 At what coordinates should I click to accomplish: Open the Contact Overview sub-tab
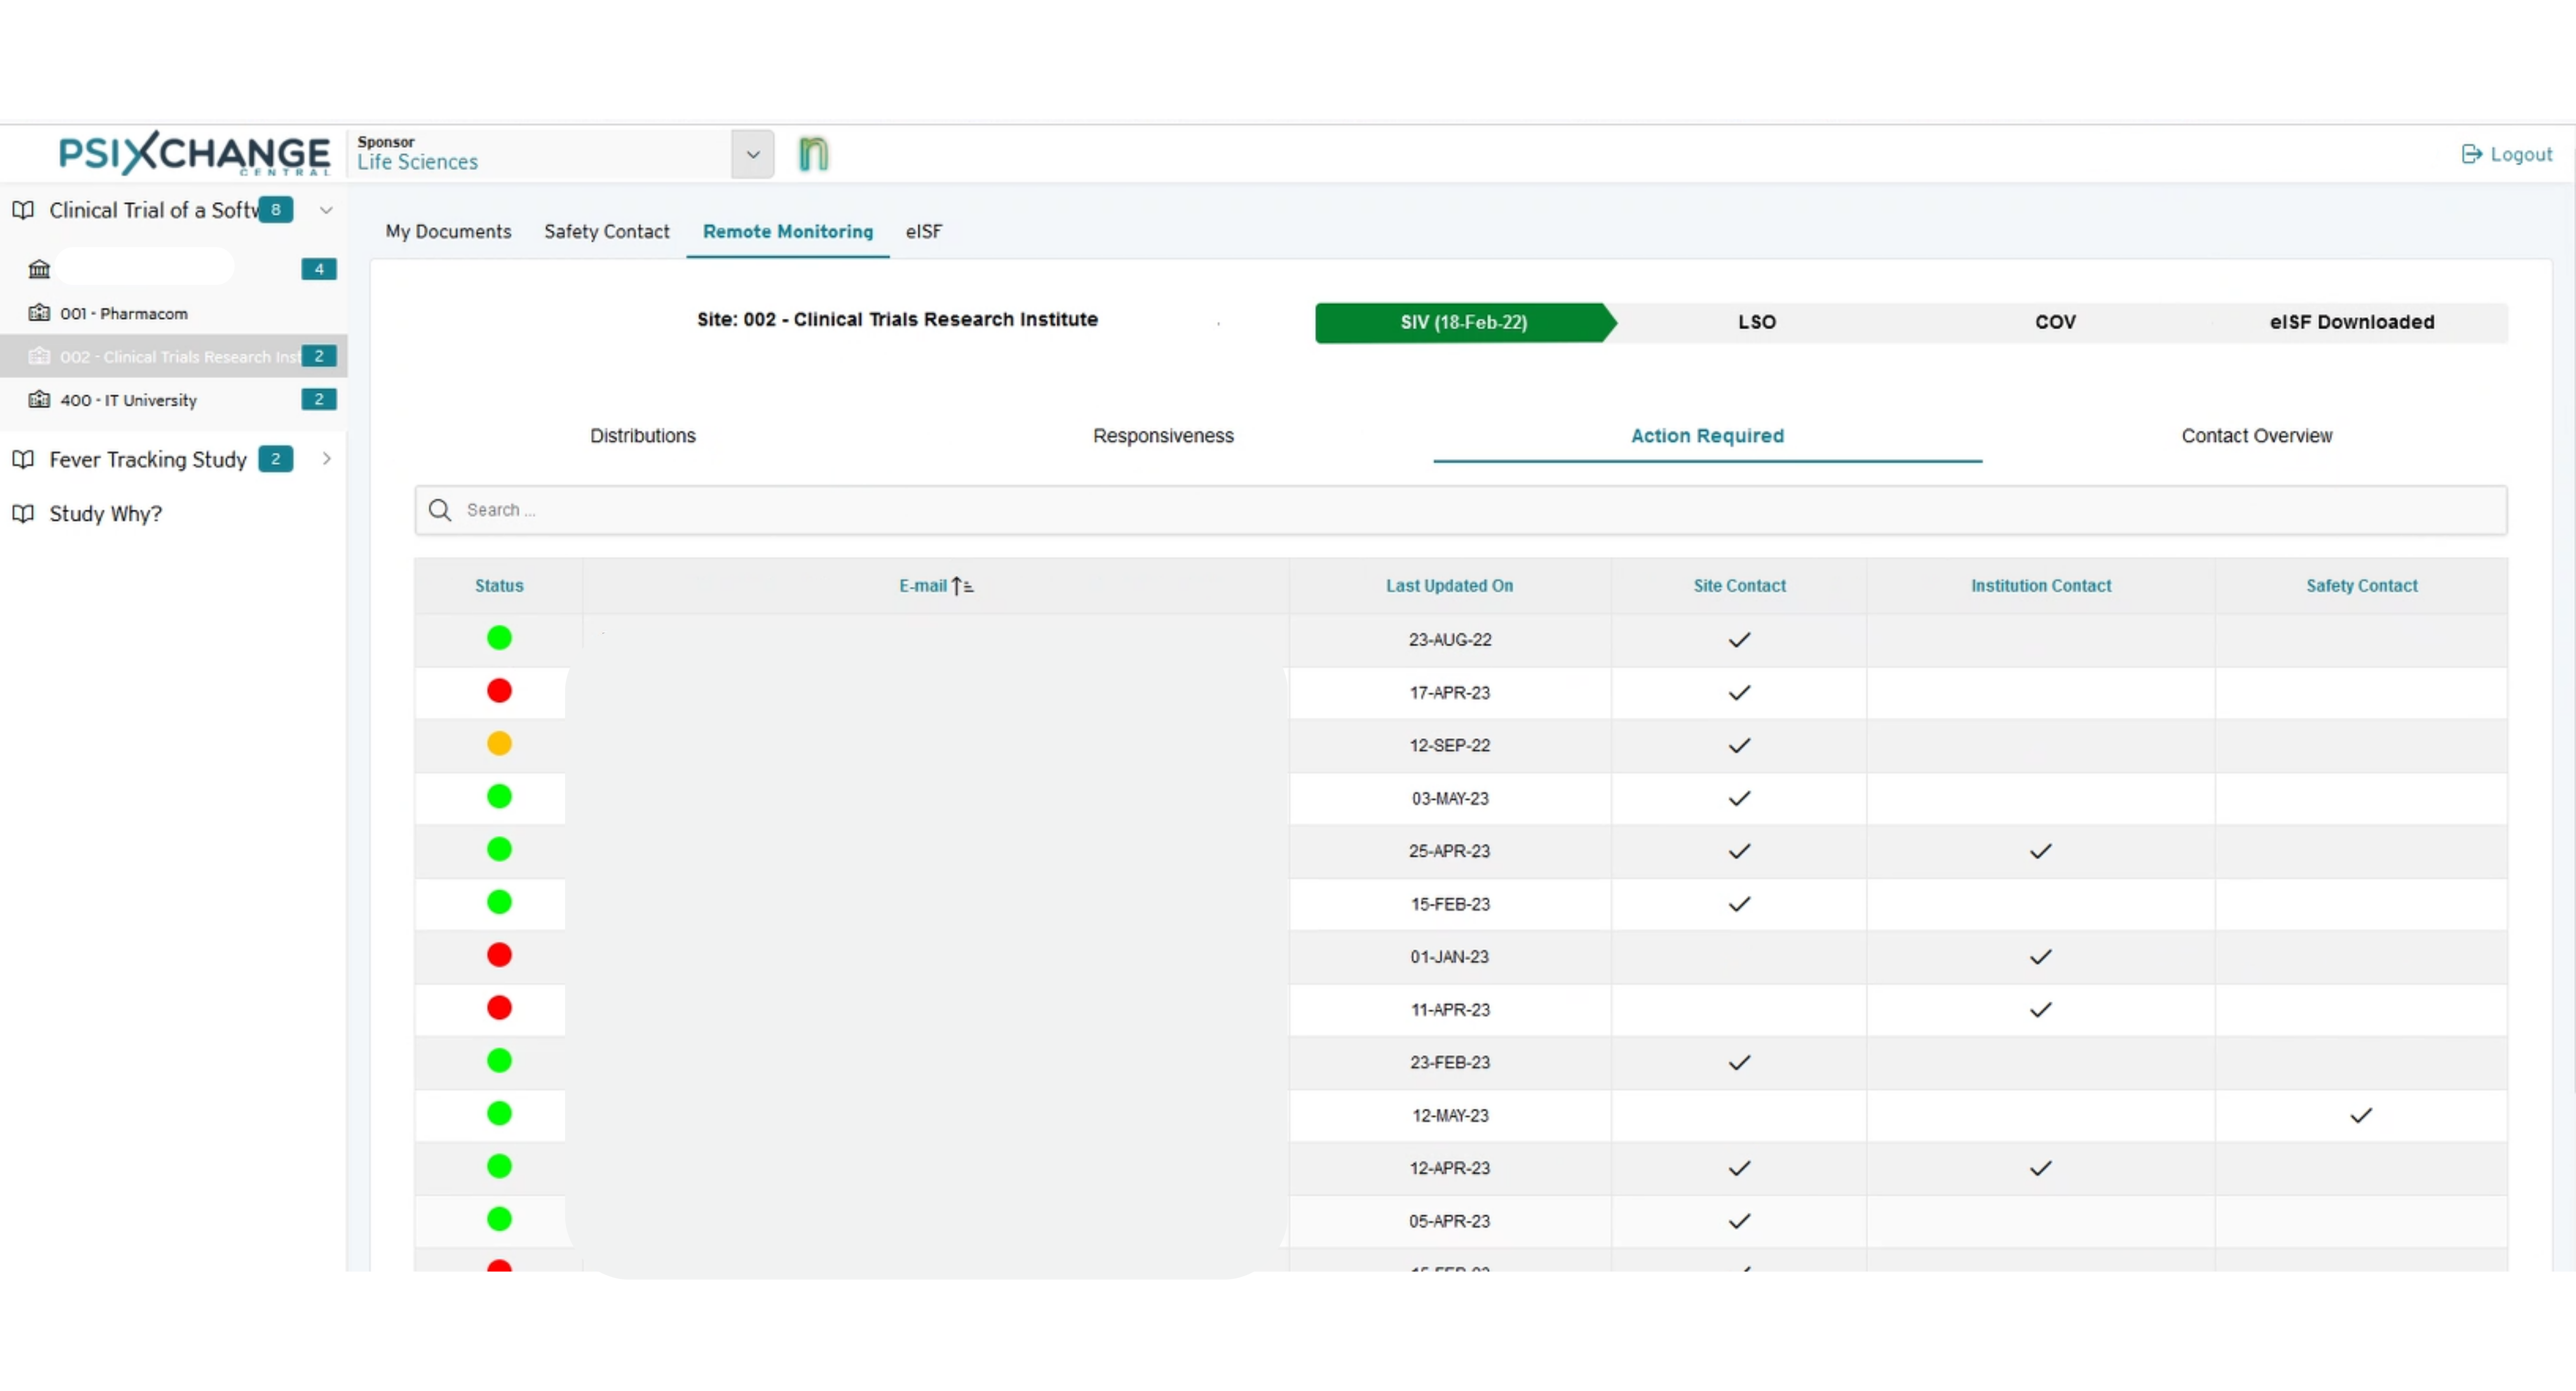pyautogui.click(x=2256, y=436)
